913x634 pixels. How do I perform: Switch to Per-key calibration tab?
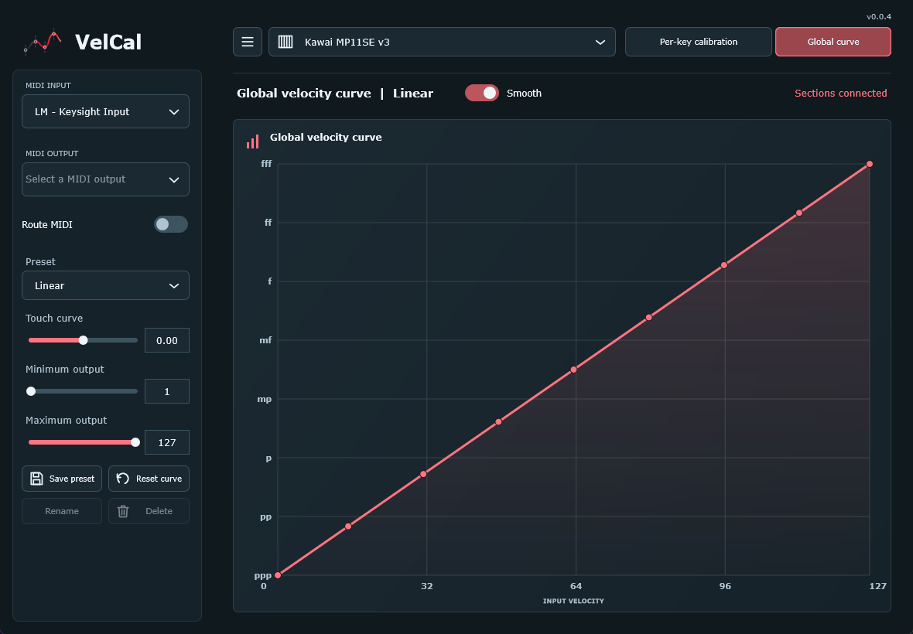pos(699,42)
